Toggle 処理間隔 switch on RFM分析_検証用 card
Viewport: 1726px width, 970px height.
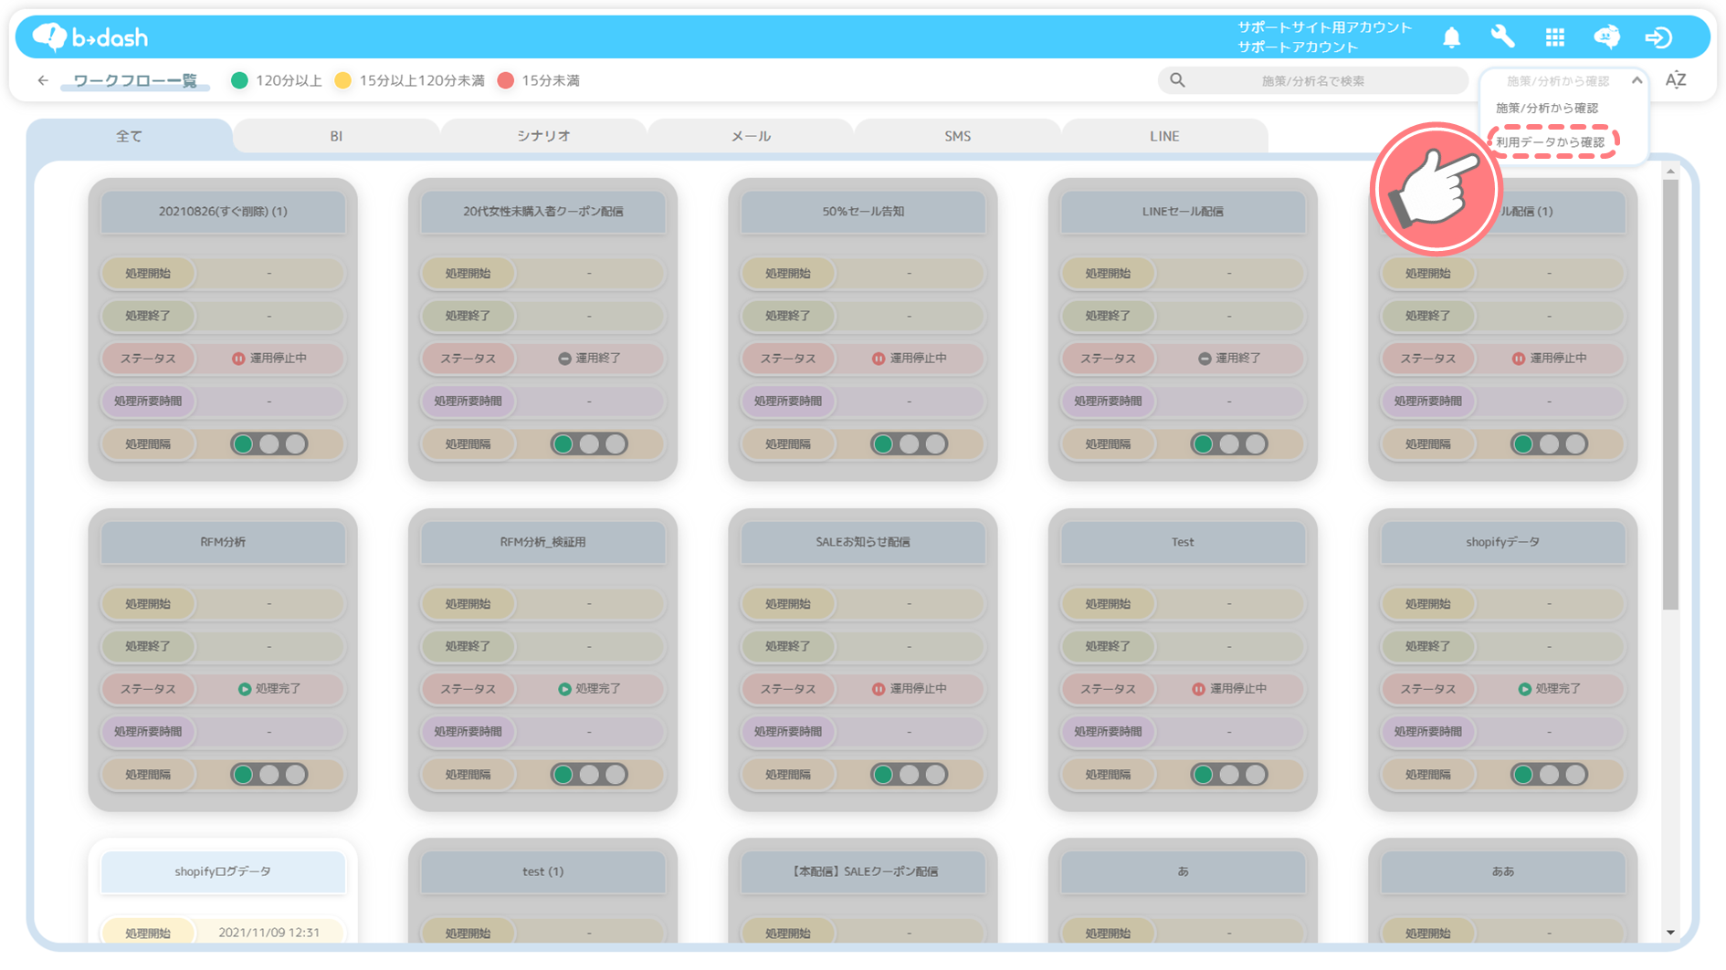click(x=589, y=775)
